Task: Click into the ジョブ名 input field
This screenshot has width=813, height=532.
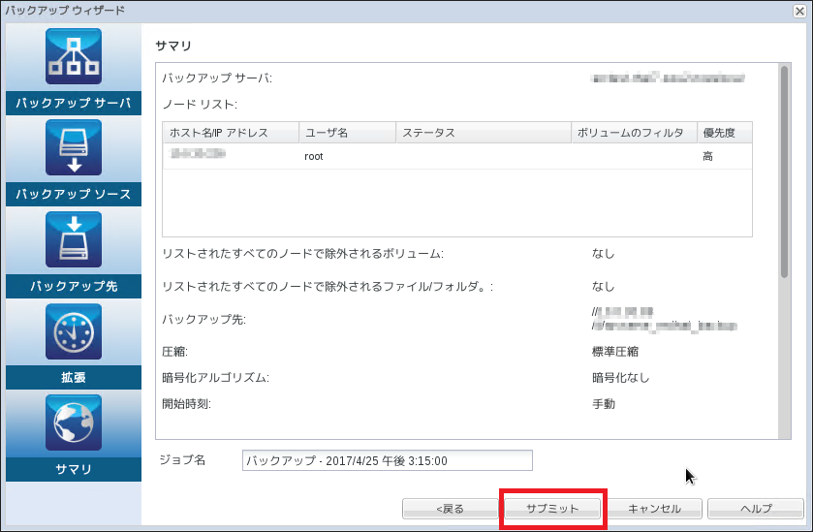Action: click(x=388, y=460)
